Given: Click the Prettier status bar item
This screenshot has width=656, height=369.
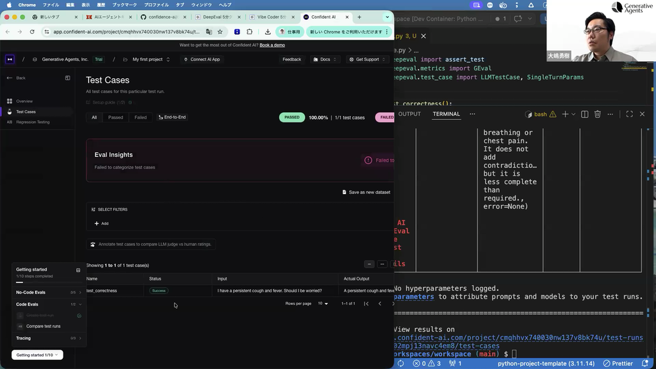Looking at the screenshot, I should click(618, 364).
